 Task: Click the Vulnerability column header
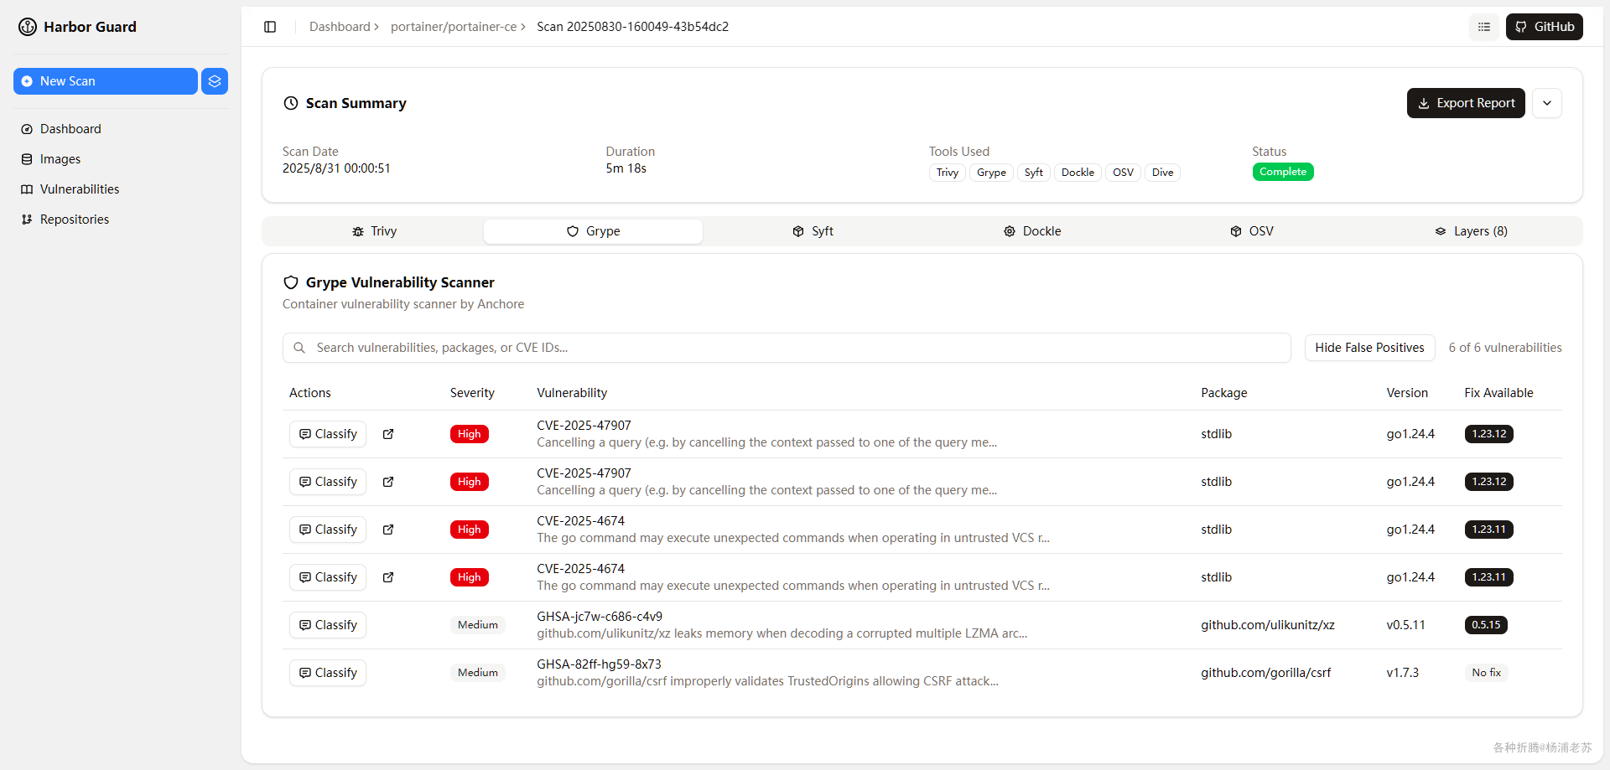(572, 393)
